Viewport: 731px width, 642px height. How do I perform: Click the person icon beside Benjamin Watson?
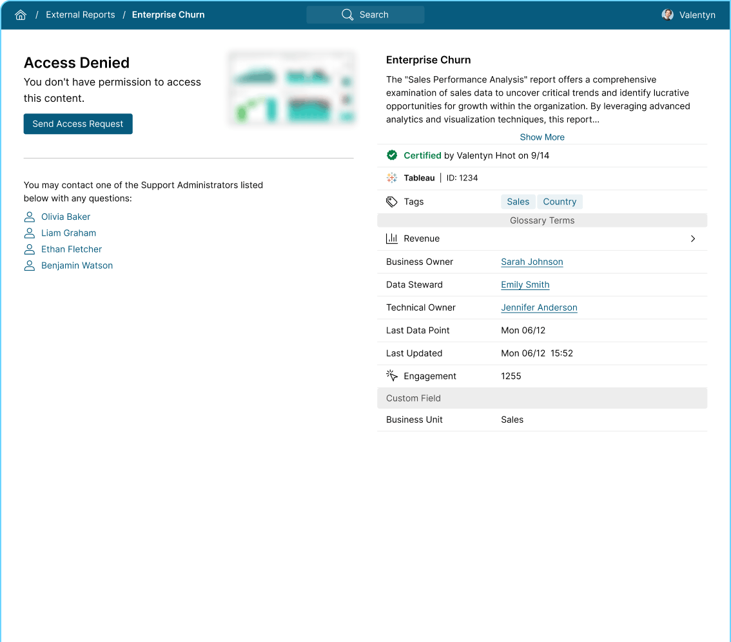(29, 265)
